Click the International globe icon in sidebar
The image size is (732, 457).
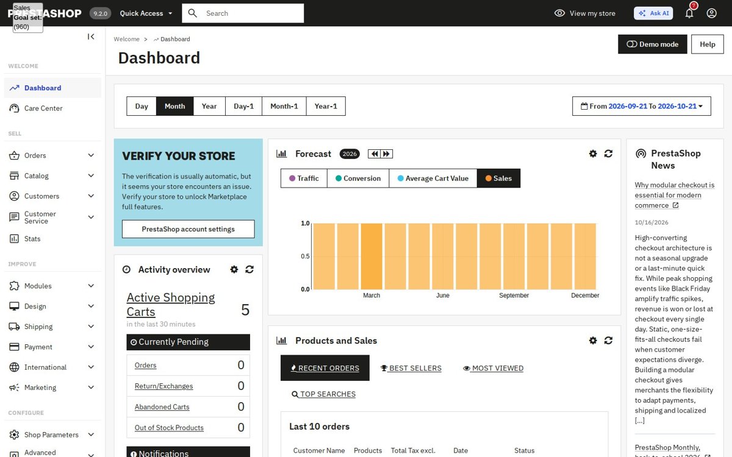[x=14, y=367]
